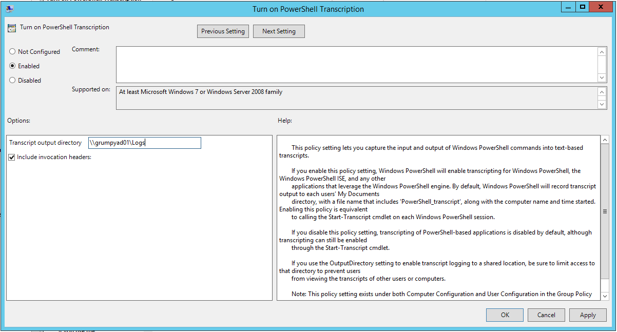Go to Previous Setting
The height and width of the screenshot is (332, 617).
pos(223,31)
